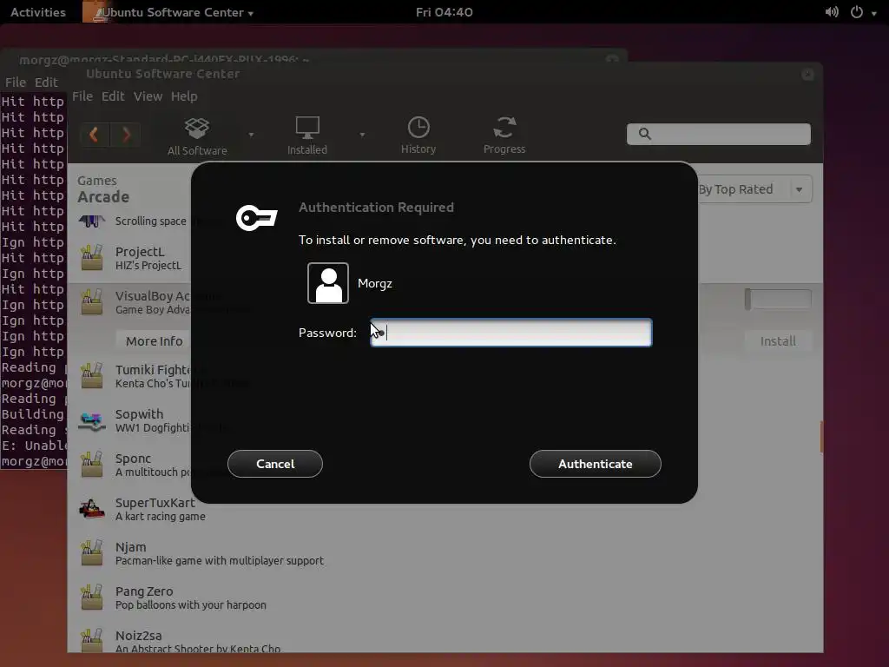Focus the Password input field
889x667 pixels.
pos(510,333)
